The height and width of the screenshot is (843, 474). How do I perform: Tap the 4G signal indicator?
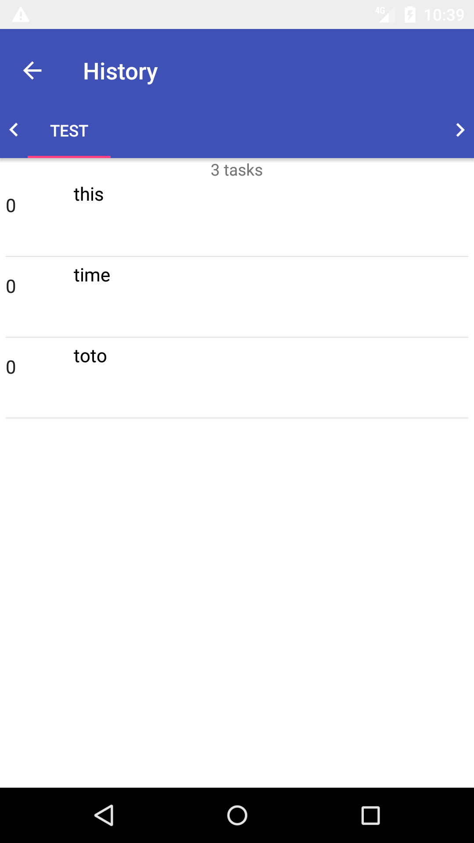click(382, 14)
